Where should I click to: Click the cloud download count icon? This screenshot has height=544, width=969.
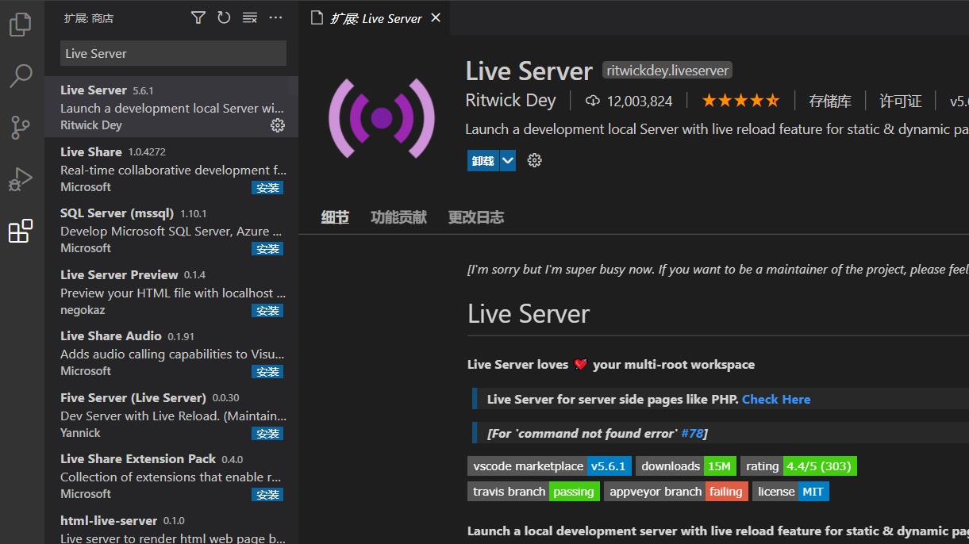pyautogui.click(x=592, y=101)
